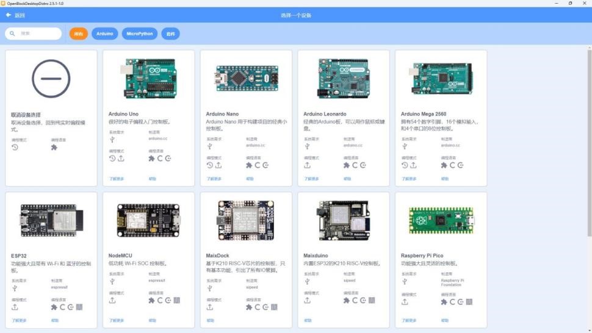The image size is (592, 333).
Task: Click "espressif" manufacturer text on NodeMCU card
Action: click(x=157, y=281)
